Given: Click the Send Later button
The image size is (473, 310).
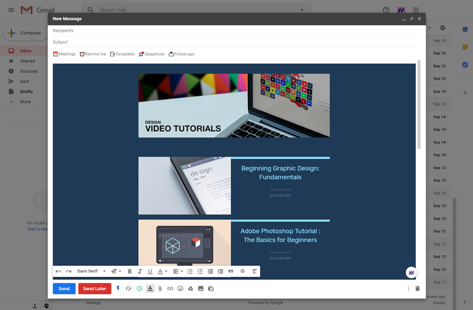Looking at the screenshot, I should [95, 288].
